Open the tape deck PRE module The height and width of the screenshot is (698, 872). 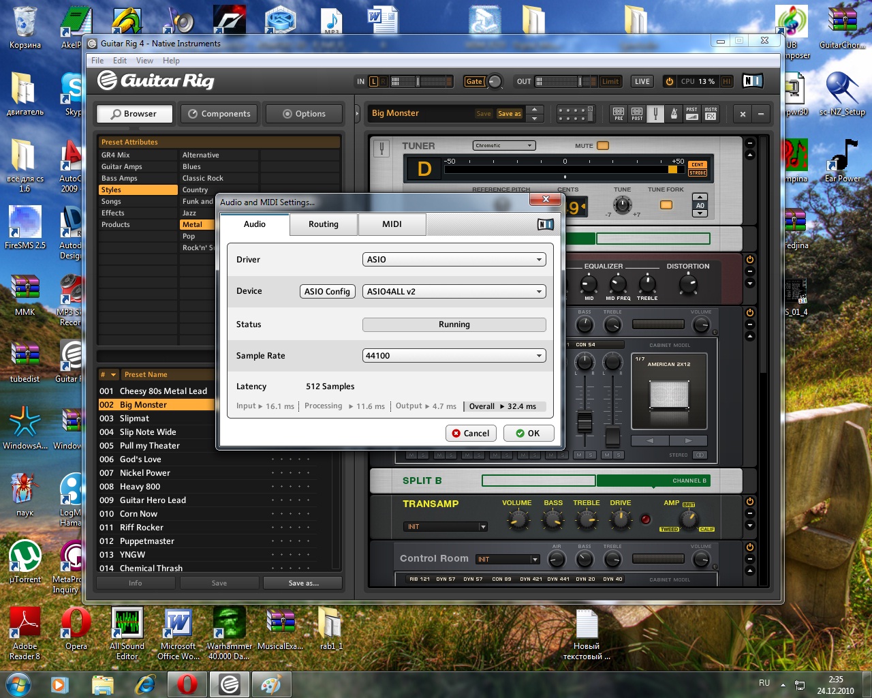[618, 114]
